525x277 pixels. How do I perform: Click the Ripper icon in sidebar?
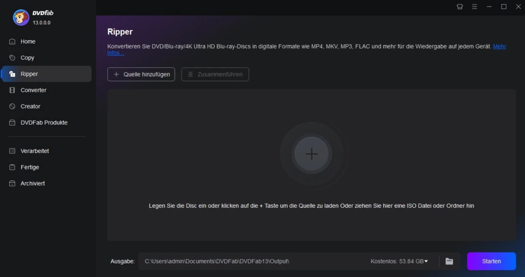[12, 74]
